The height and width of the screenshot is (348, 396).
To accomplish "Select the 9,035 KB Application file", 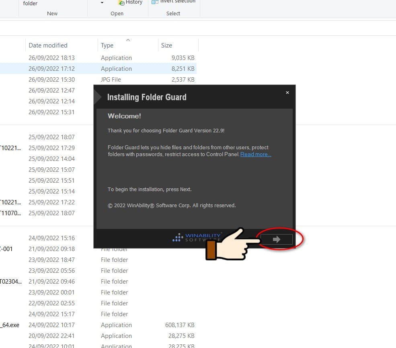I will click(98, 58).
